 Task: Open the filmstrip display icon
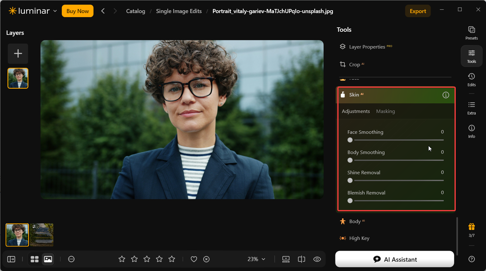(286, 259)
